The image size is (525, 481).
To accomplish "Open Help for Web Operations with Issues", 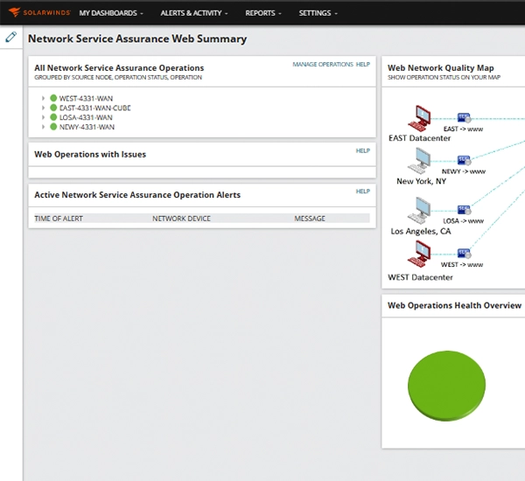I will click(363, 150).
